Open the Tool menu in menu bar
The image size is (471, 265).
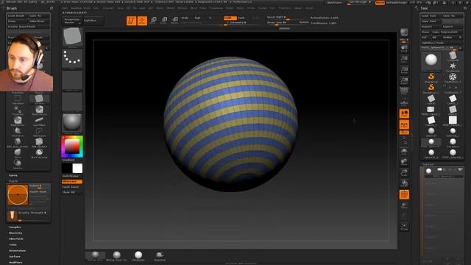[272, 8]
